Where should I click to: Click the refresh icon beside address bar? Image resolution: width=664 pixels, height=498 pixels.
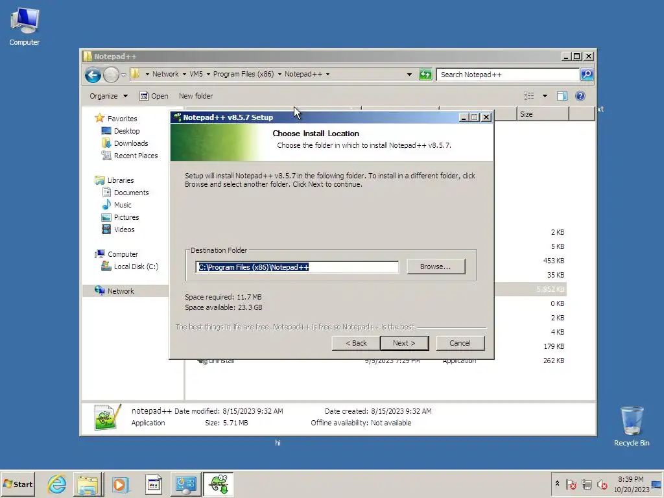(x=425, y=75)
